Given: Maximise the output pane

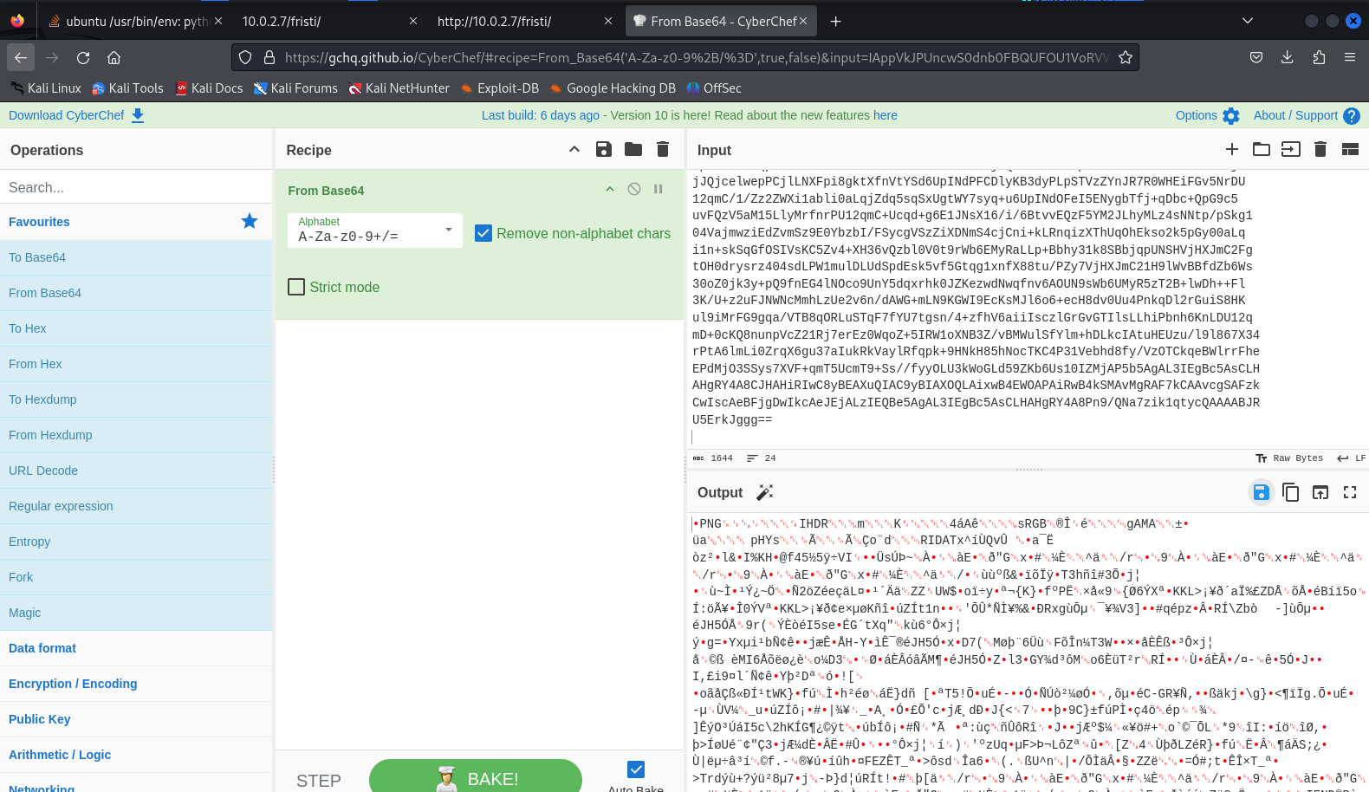Looking at the screenshot, I should [x=1349, y=492].
